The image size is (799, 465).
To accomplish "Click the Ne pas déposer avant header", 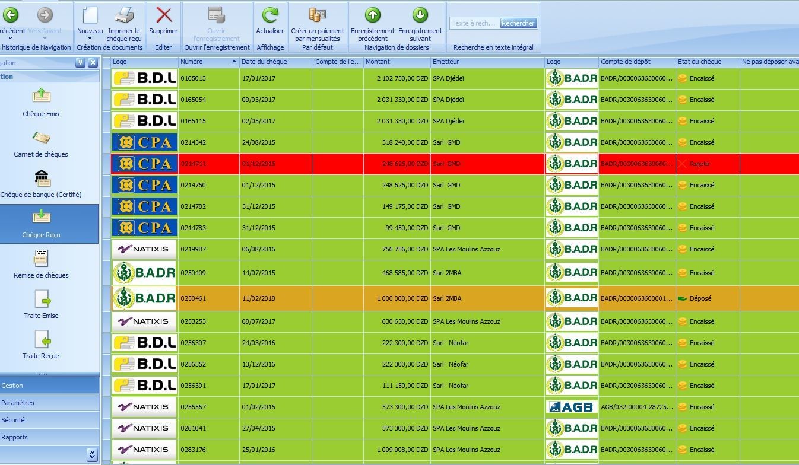I will point(769,62).
